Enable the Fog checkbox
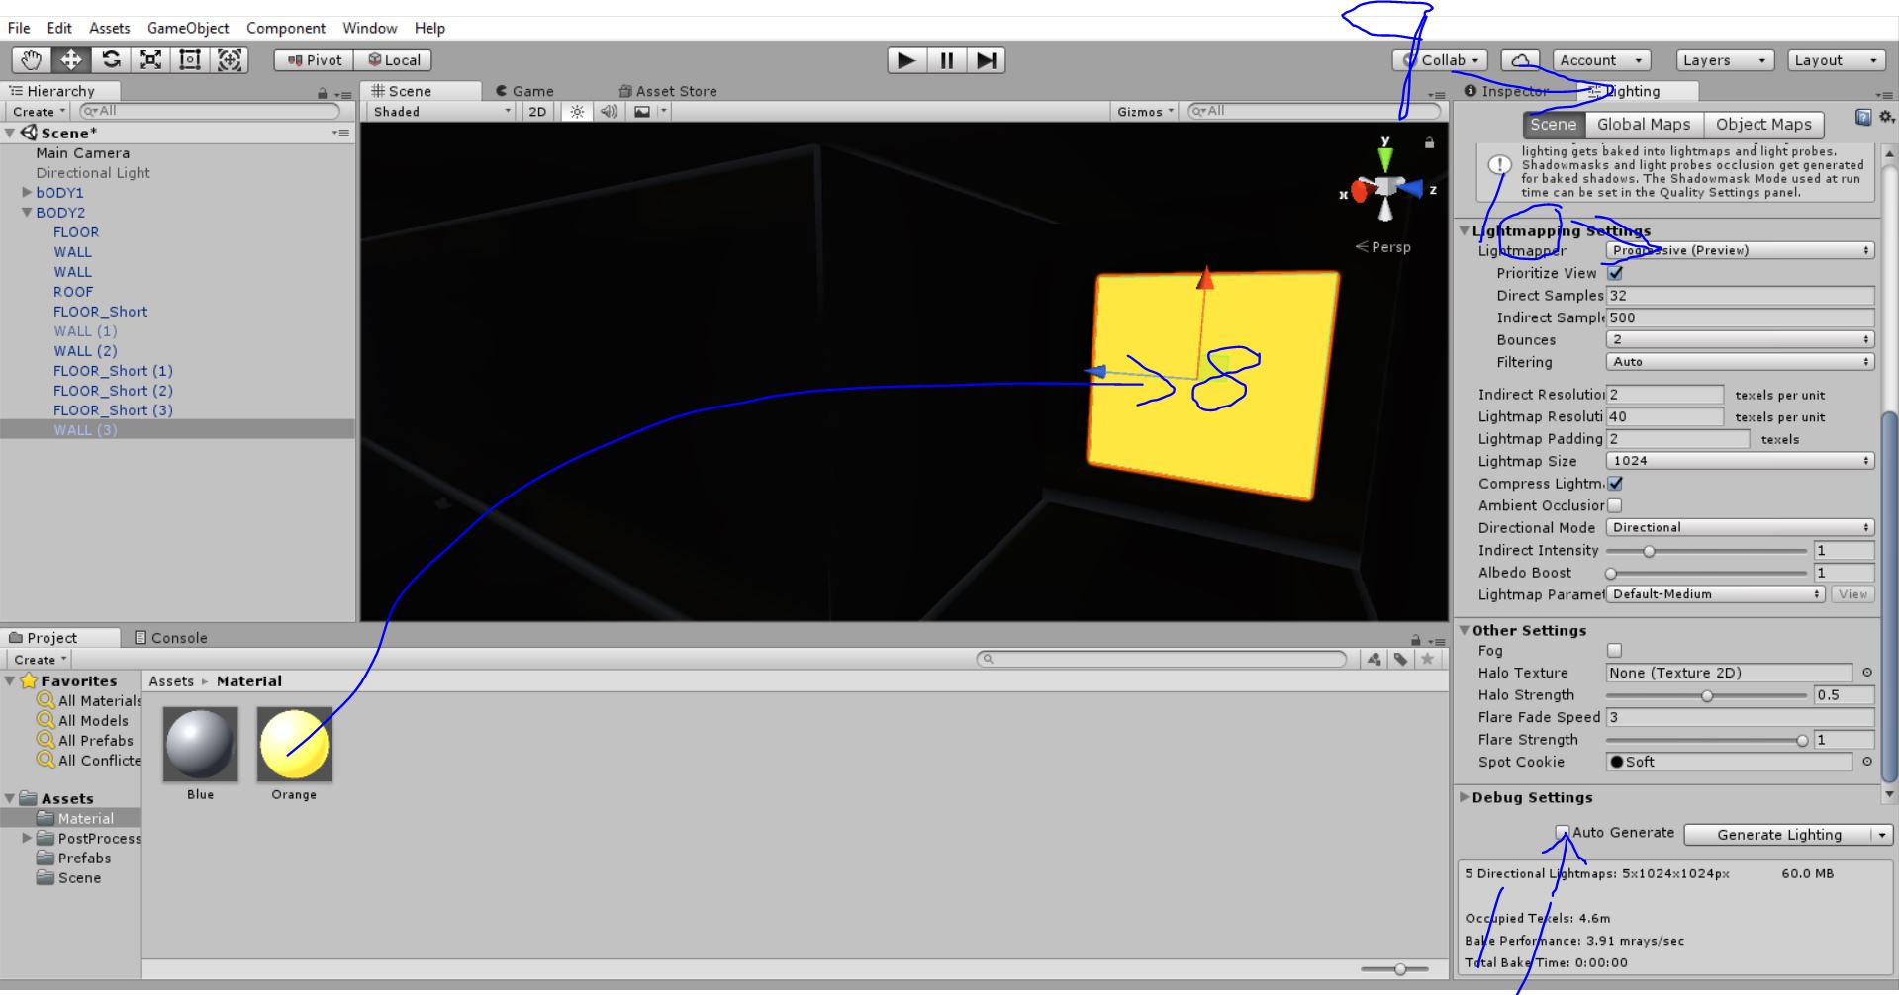This screenshot has width=1899, height=995. [x=1615, y=651]
